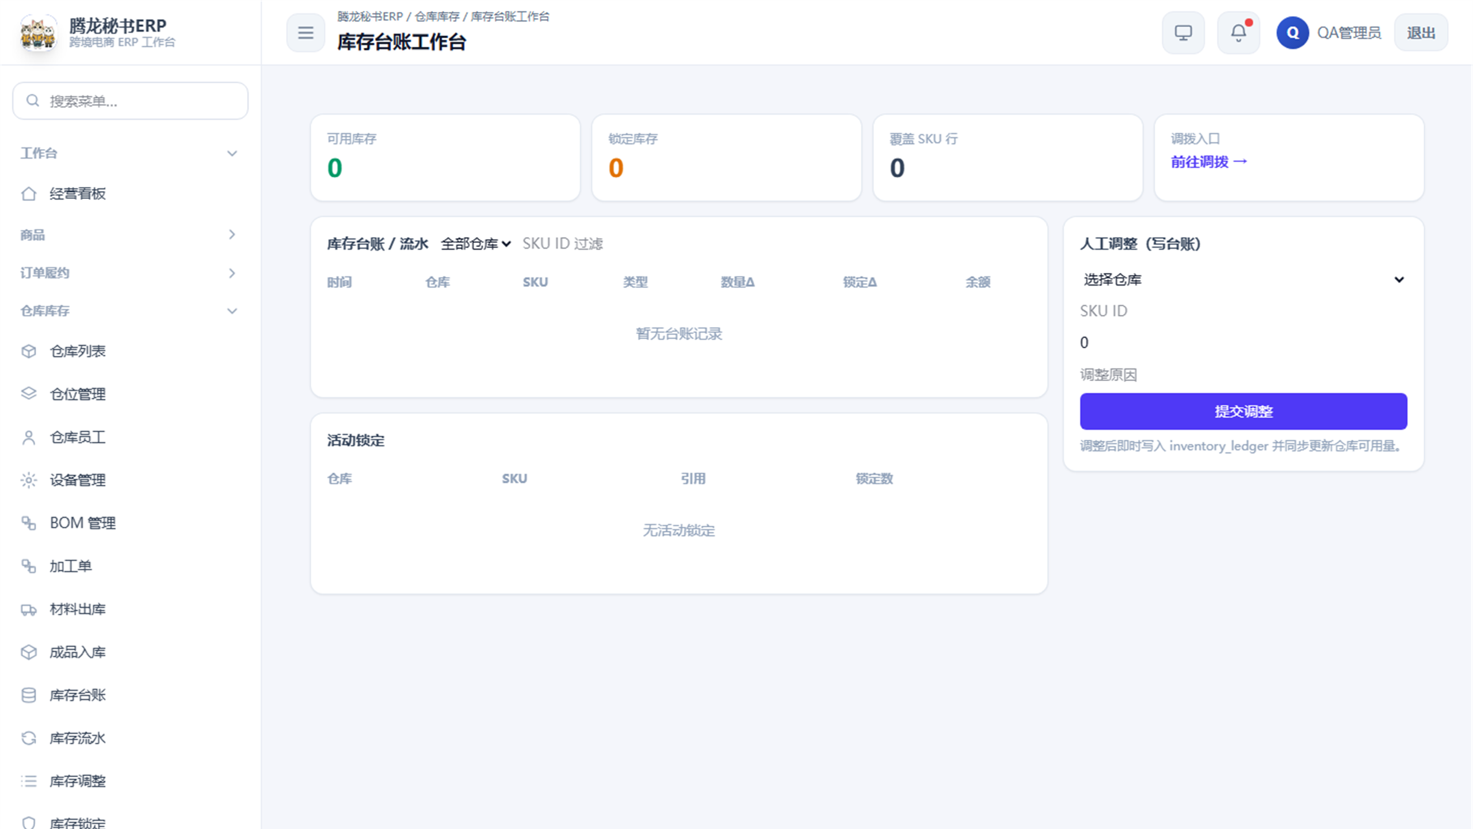
Task: Click the home icon beside 经营看板
Action: 29,193
